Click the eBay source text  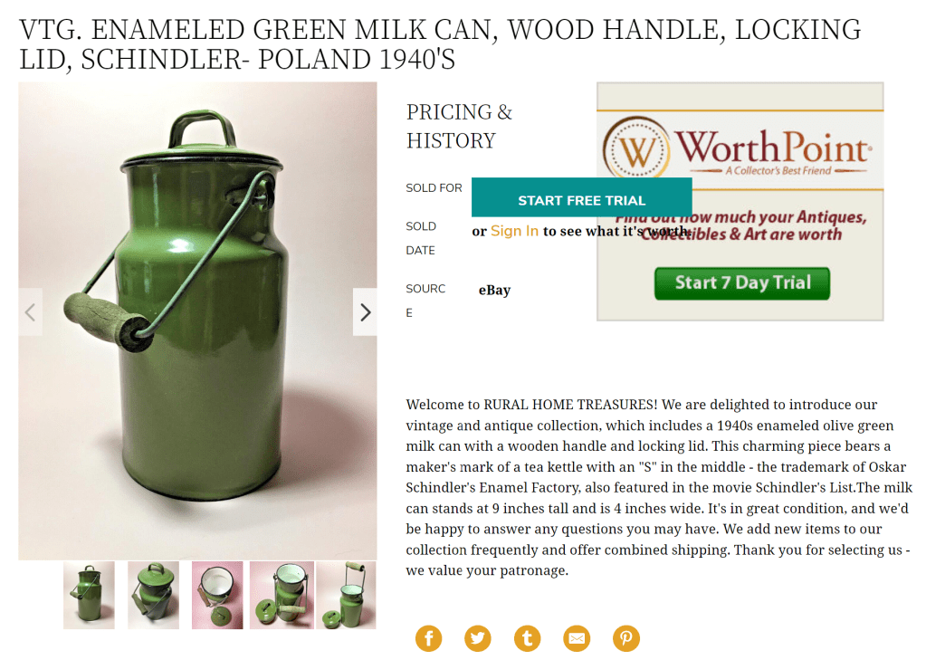click(495, 290)
